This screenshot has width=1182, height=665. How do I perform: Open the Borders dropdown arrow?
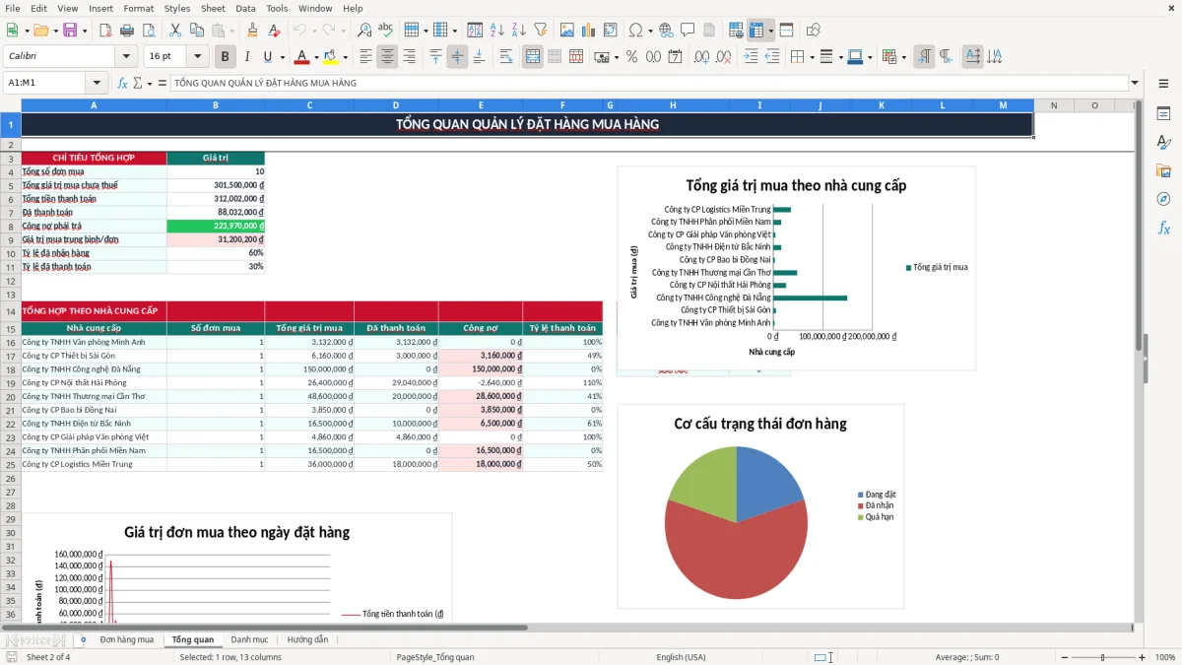pos(812,56)
